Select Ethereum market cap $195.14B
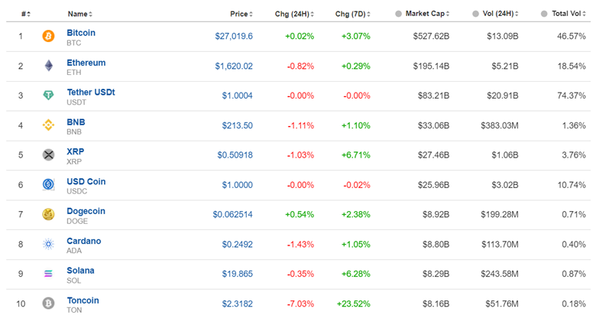 click(432, 67)
